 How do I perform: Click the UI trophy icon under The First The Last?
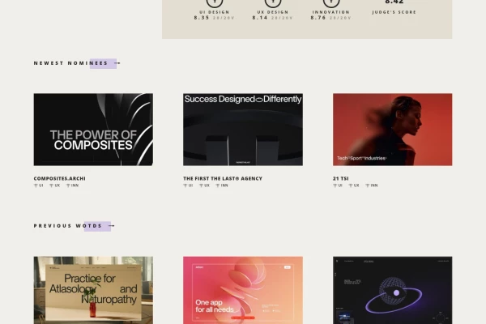pyautogui.click(x=185, y=185)
